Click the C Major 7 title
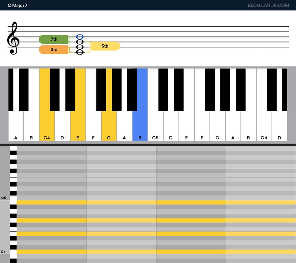 (x=17, y=5)
